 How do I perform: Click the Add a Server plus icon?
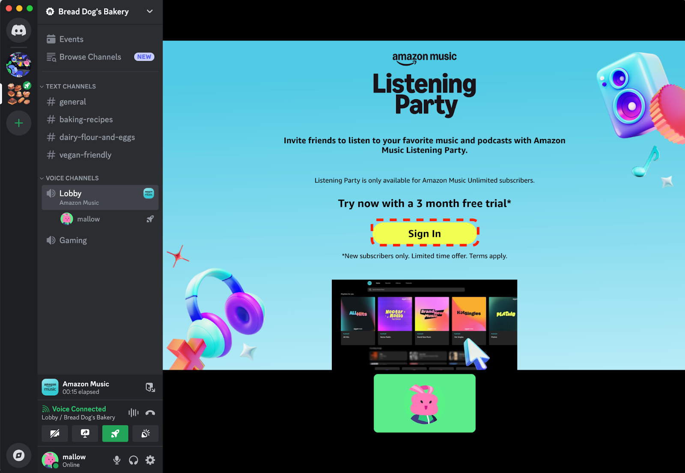coord(18,124)
